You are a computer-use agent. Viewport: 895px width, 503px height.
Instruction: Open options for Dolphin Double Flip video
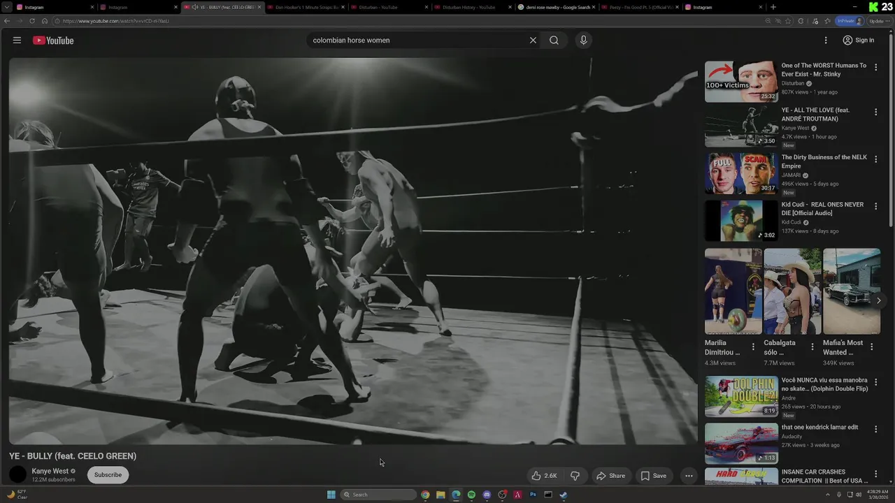click(875, 382)
